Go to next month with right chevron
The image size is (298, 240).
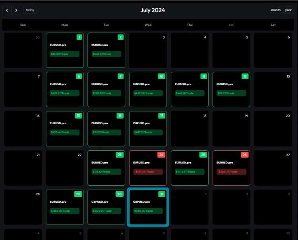tap(16, 10)
